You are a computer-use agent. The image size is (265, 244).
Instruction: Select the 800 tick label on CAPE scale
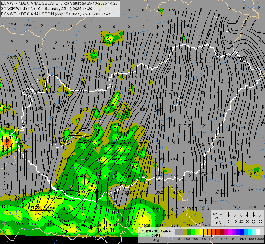[211, 239]
